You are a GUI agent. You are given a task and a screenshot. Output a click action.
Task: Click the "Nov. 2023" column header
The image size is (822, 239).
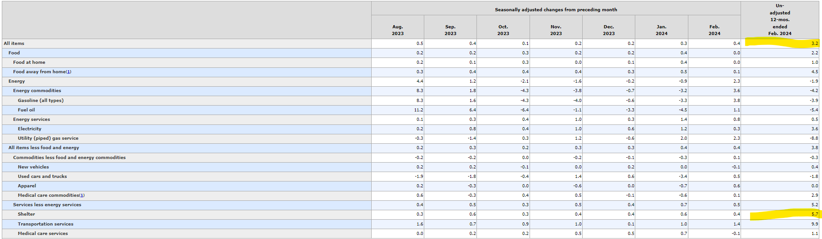click(556, 30)
